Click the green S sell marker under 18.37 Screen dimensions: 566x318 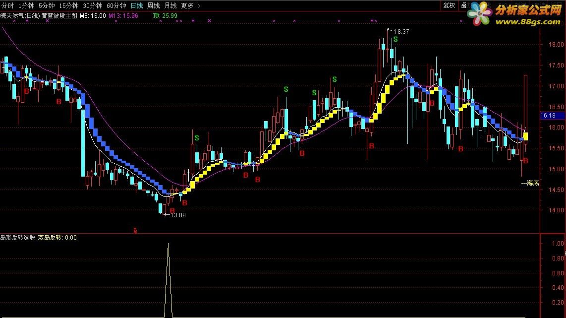coord(396,39)
